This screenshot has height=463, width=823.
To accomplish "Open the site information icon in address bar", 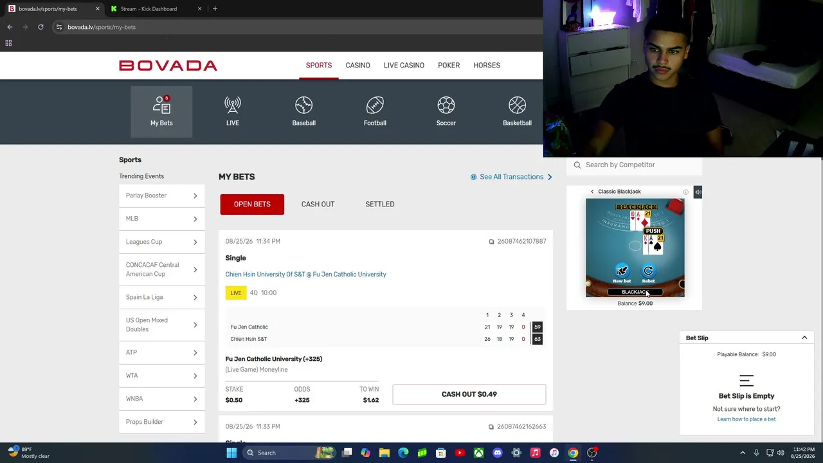I will pyautogui.click(x=59, y=27).
